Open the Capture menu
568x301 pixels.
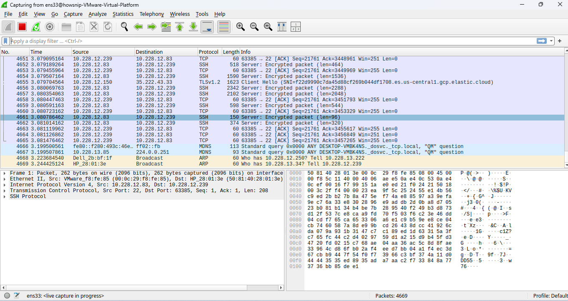pyautogui.click(x=73, y=14)
